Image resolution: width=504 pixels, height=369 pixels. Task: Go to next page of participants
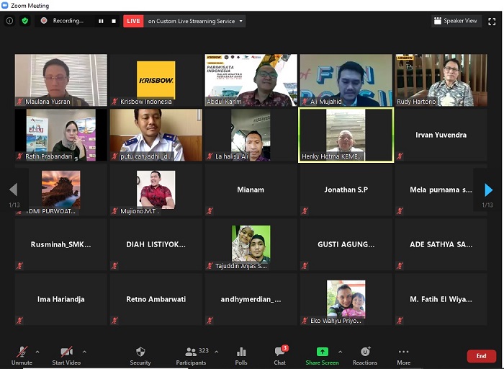tap(488, 190)
